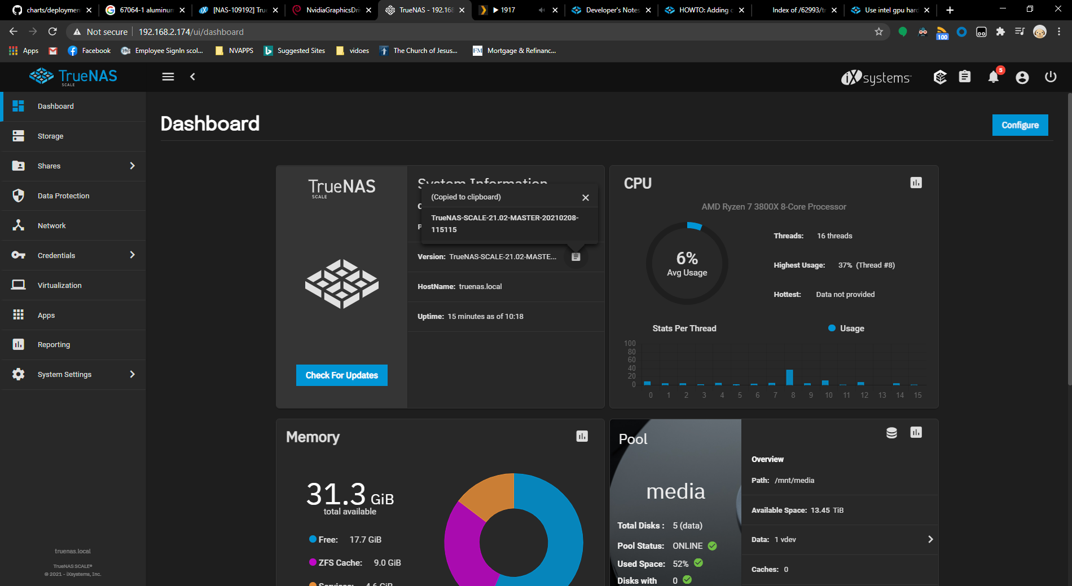Click the power button icon
The image size is (1072, 586).
(1051, 77)
